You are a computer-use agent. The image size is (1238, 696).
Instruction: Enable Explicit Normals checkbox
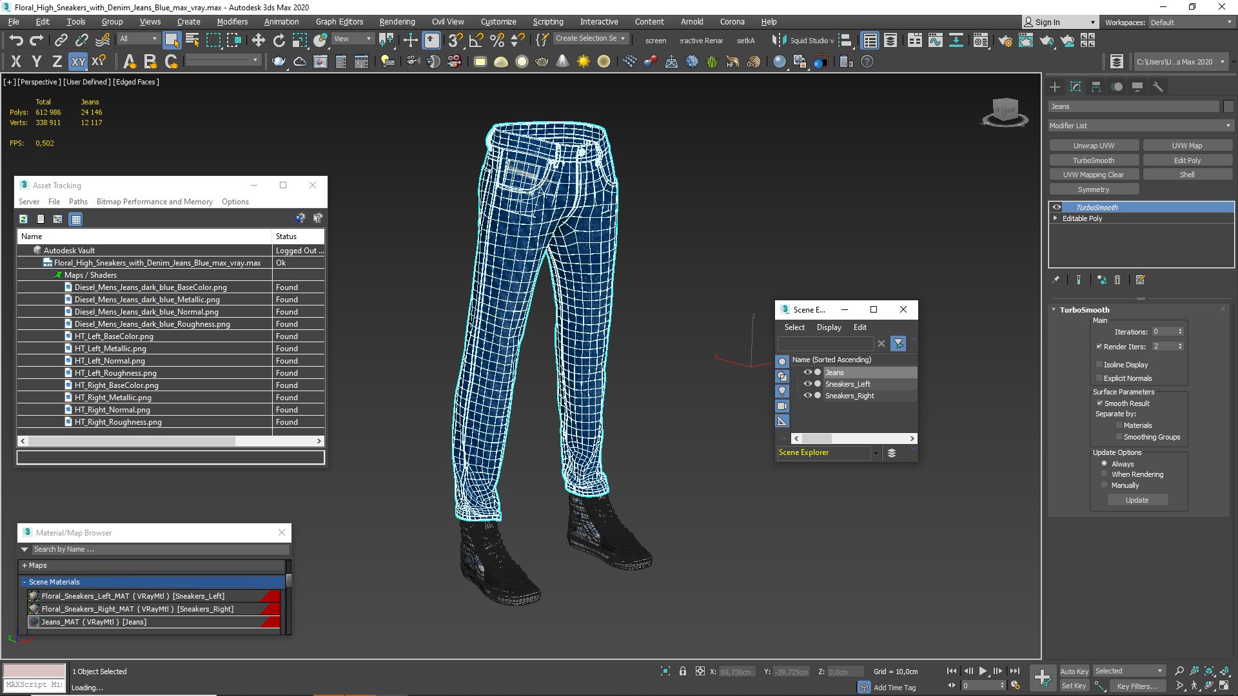1099,378
